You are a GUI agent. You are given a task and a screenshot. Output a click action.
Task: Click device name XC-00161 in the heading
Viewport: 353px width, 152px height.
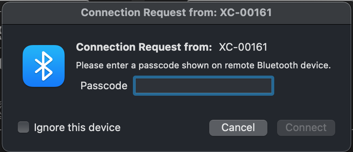click(243, 47)
